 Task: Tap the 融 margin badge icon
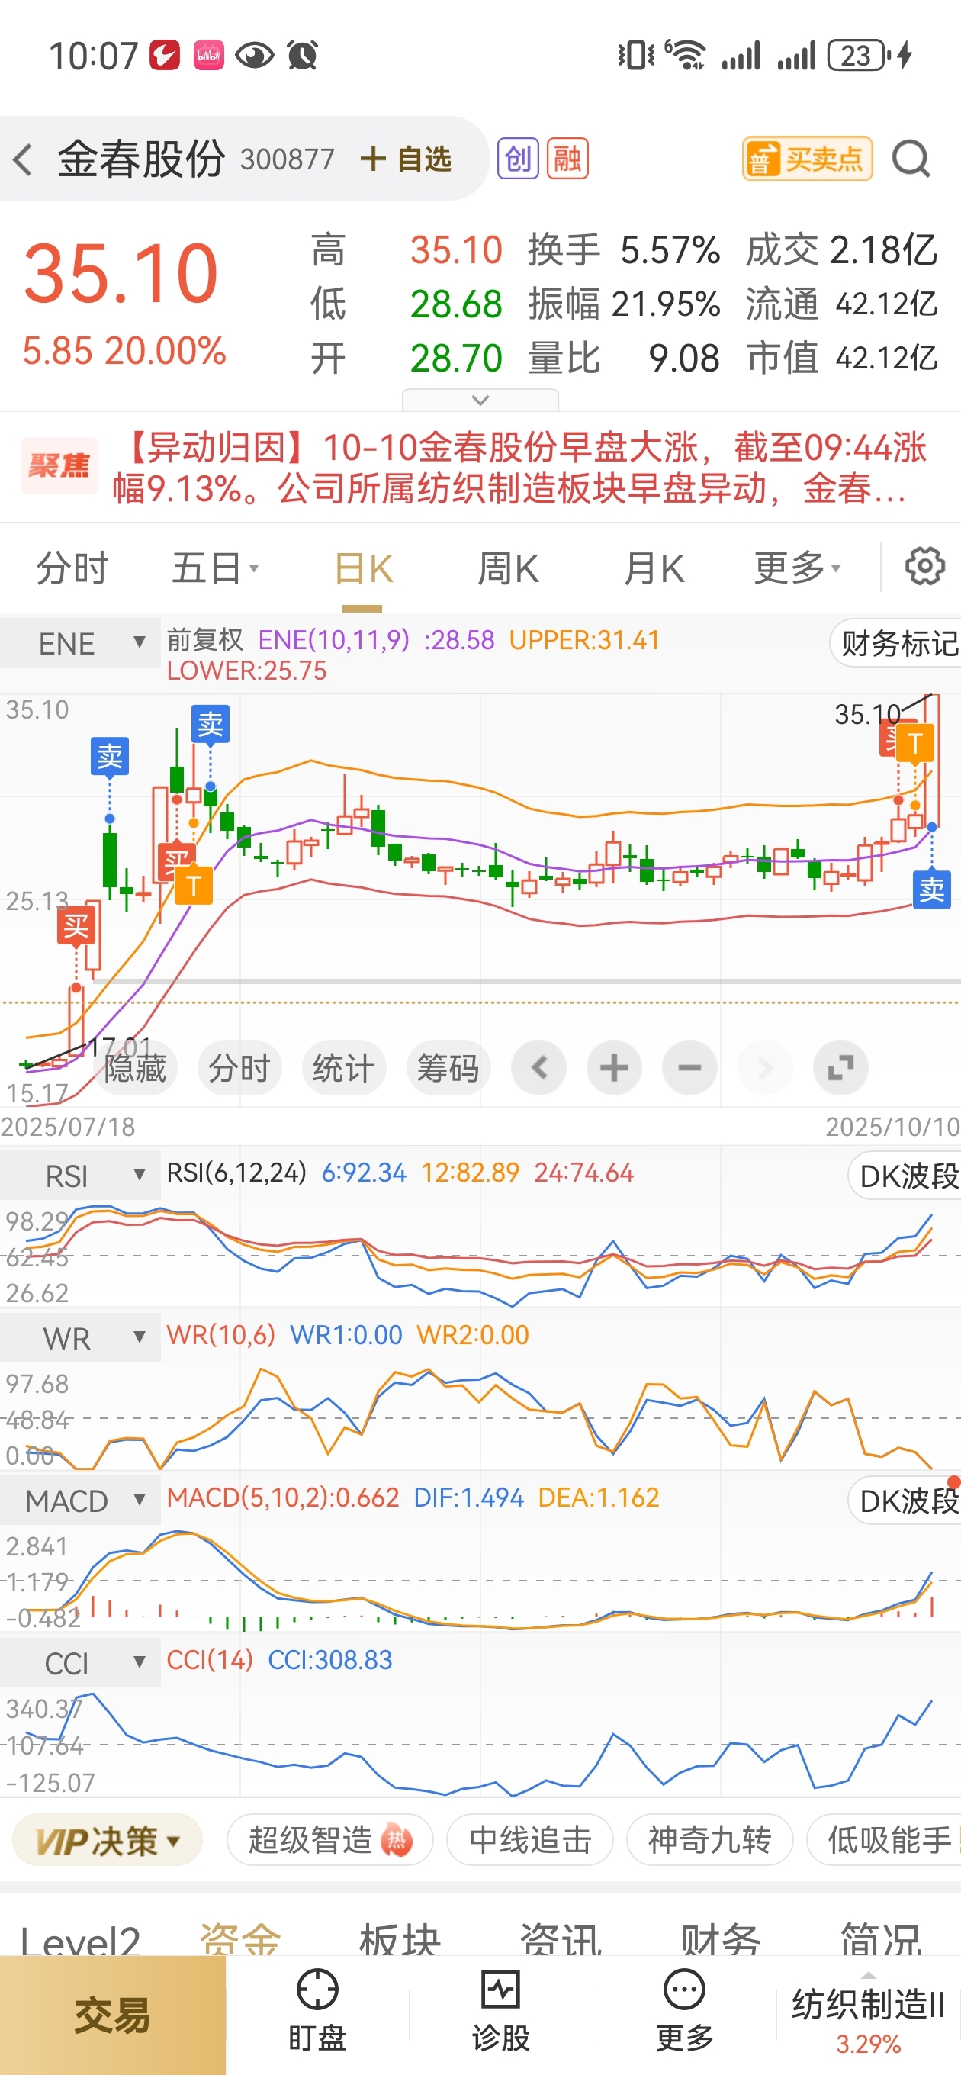(x=567, y=159)
